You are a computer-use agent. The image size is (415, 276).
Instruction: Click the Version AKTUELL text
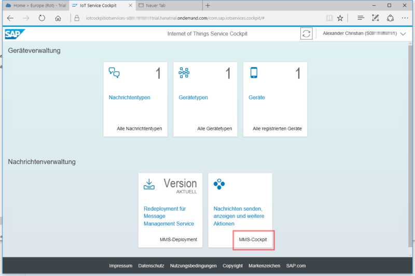180,186
